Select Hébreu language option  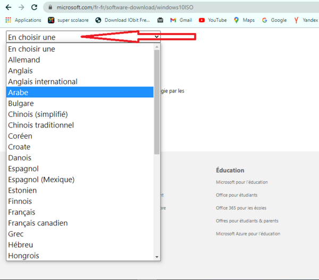point(80,244)
